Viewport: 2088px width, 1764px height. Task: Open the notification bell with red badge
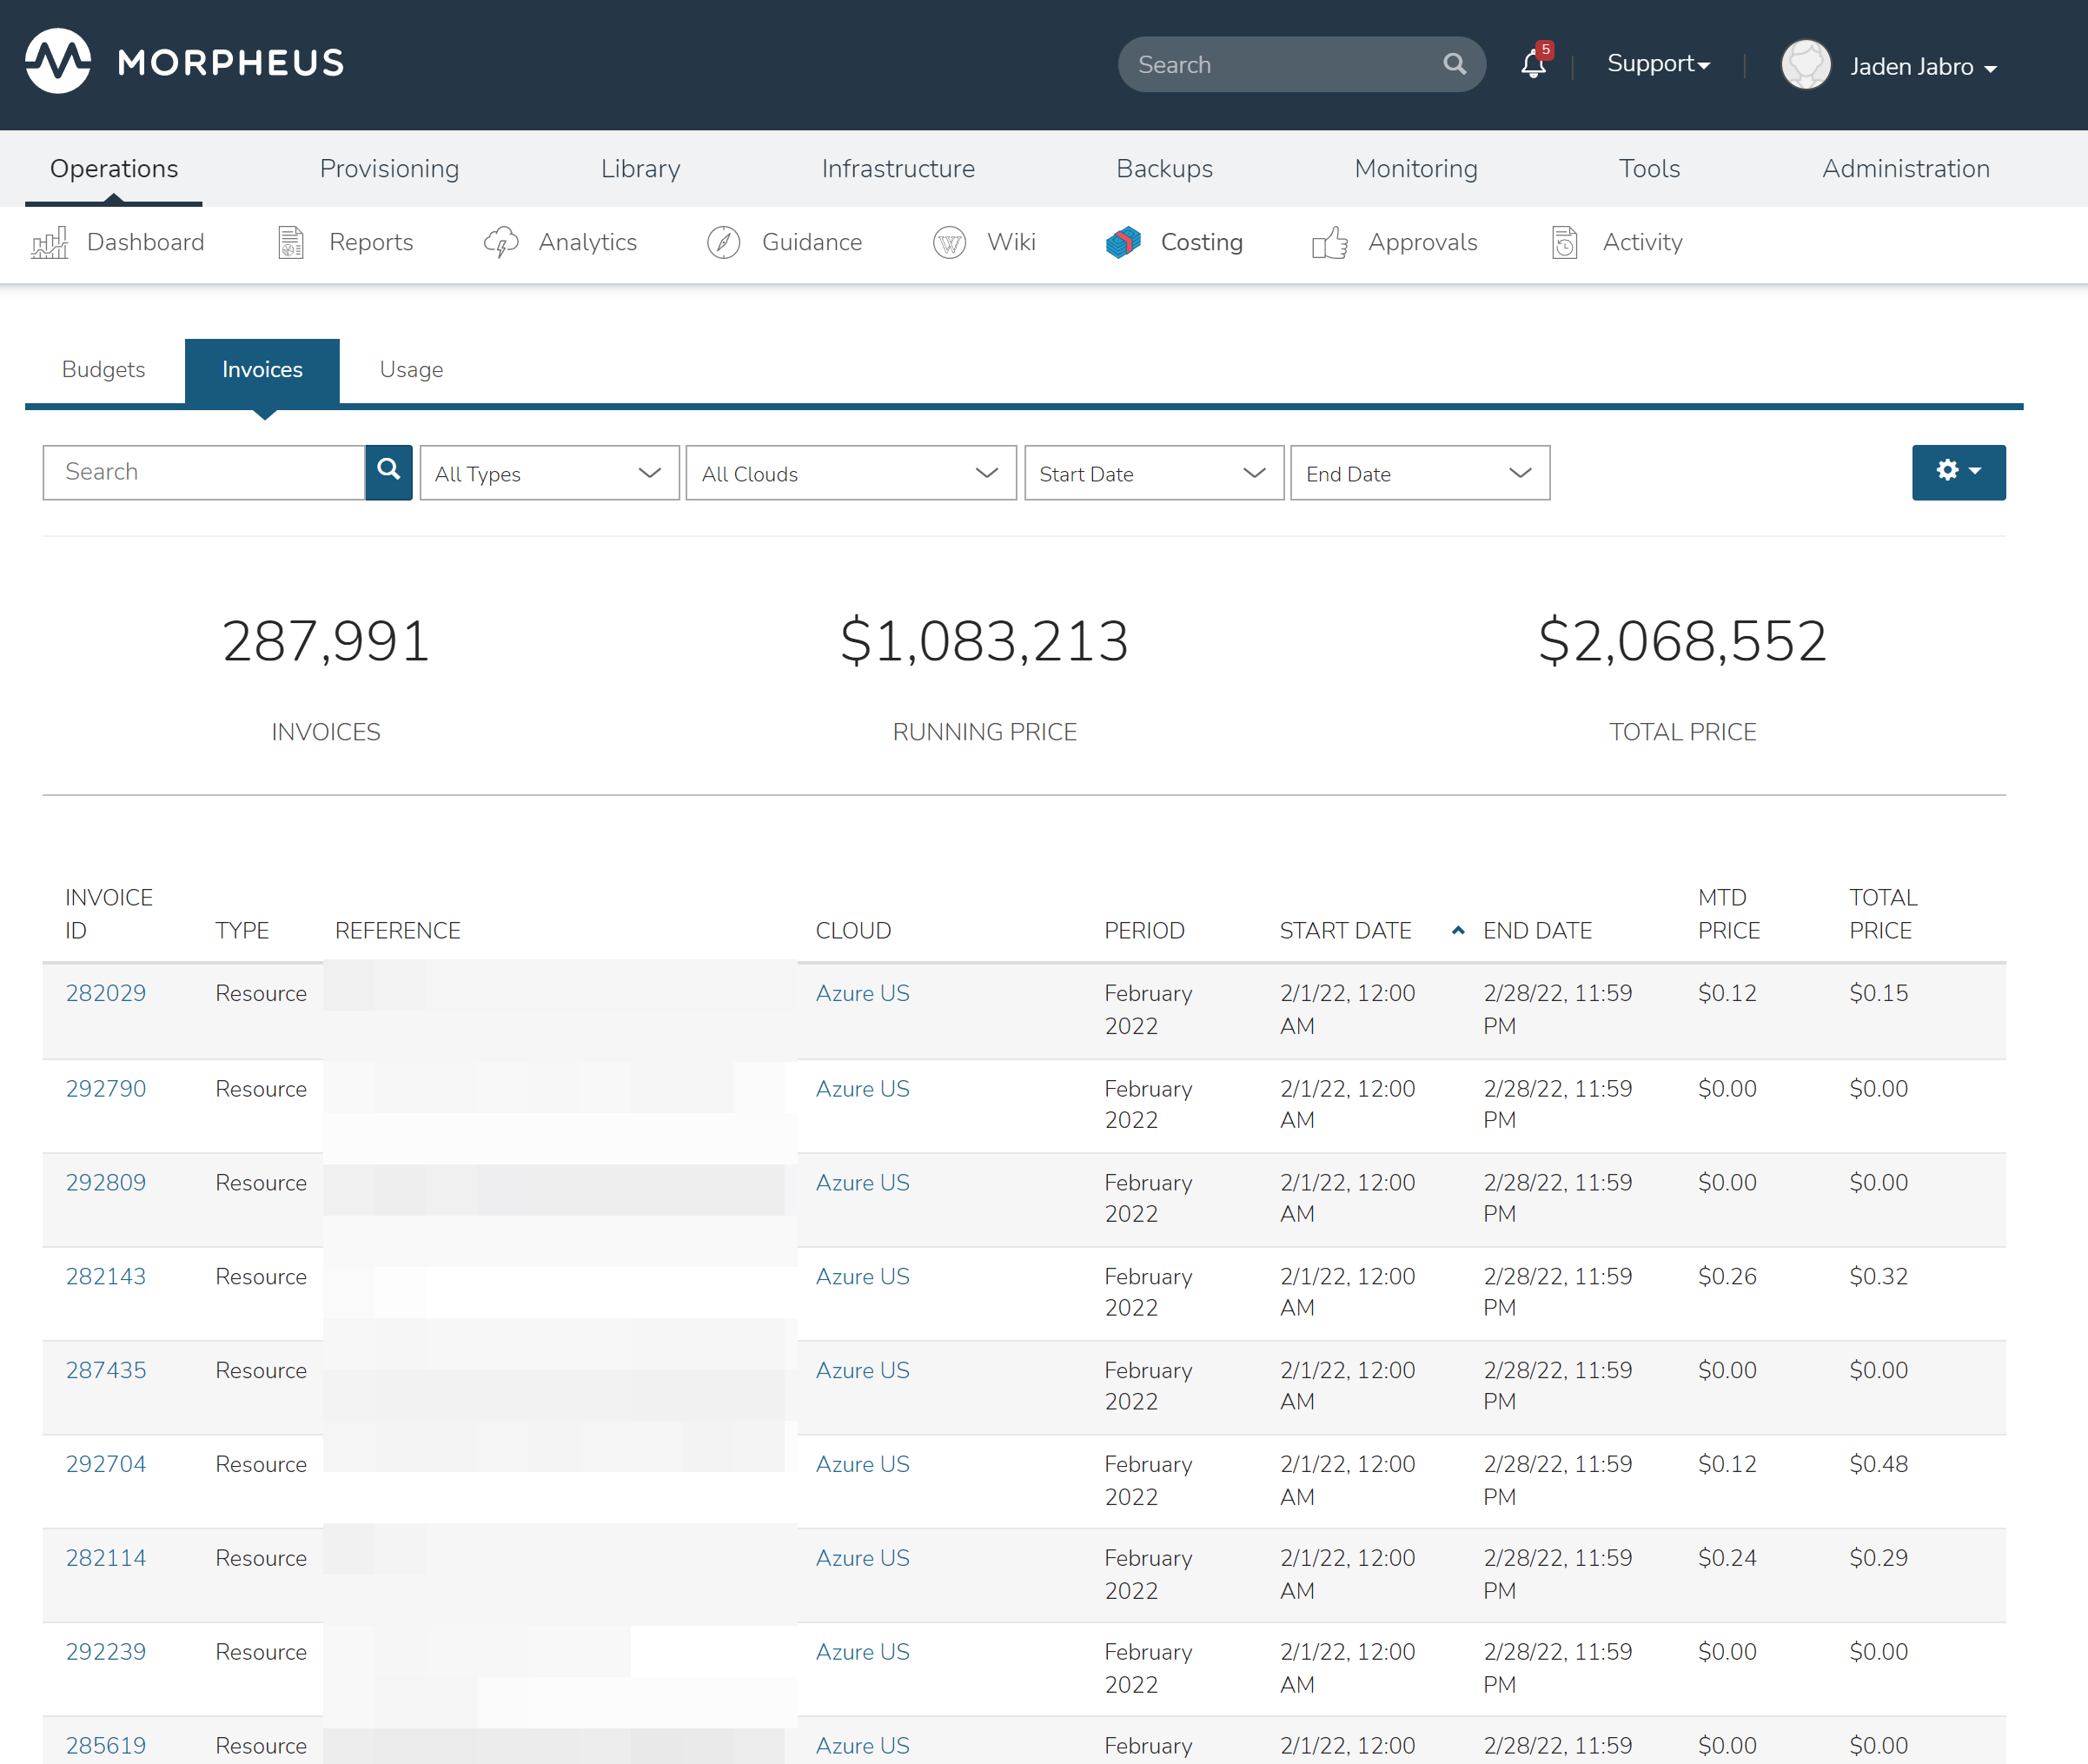click(x=1532, y=64)
